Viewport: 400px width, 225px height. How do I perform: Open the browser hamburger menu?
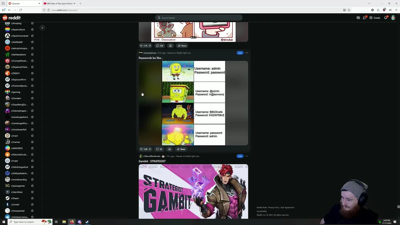point(396,10)
